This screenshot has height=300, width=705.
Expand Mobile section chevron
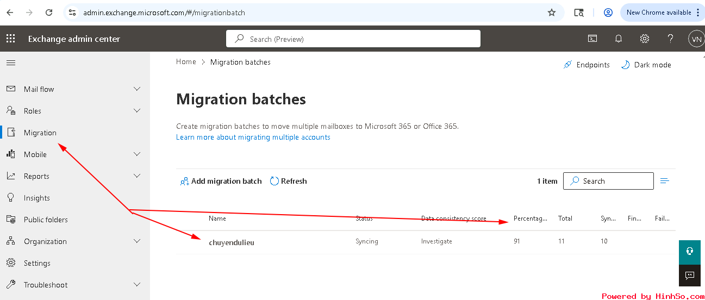coord(137,154)
